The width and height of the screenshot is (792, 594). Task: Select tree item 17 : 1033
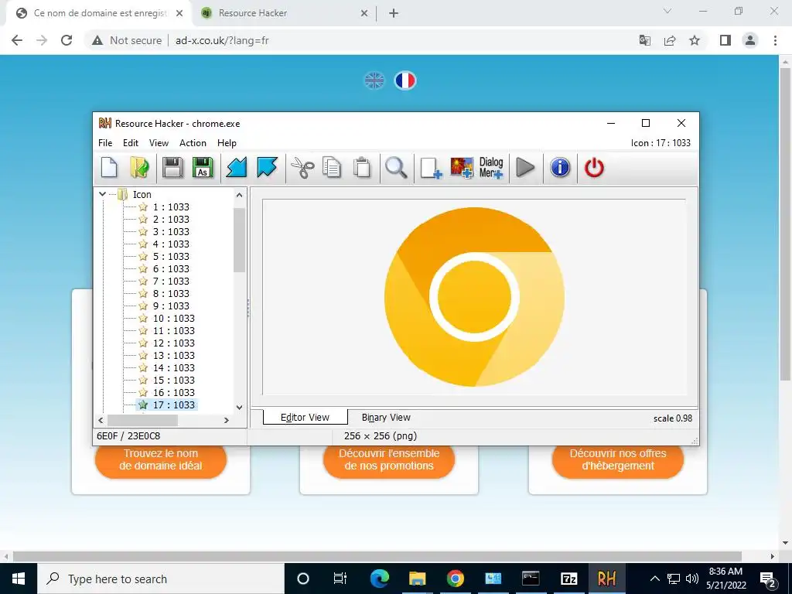tap(173, 405)
